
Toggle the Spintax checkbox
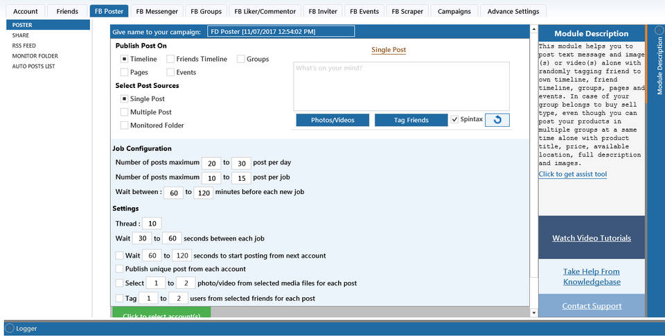(x=454, y=120)
